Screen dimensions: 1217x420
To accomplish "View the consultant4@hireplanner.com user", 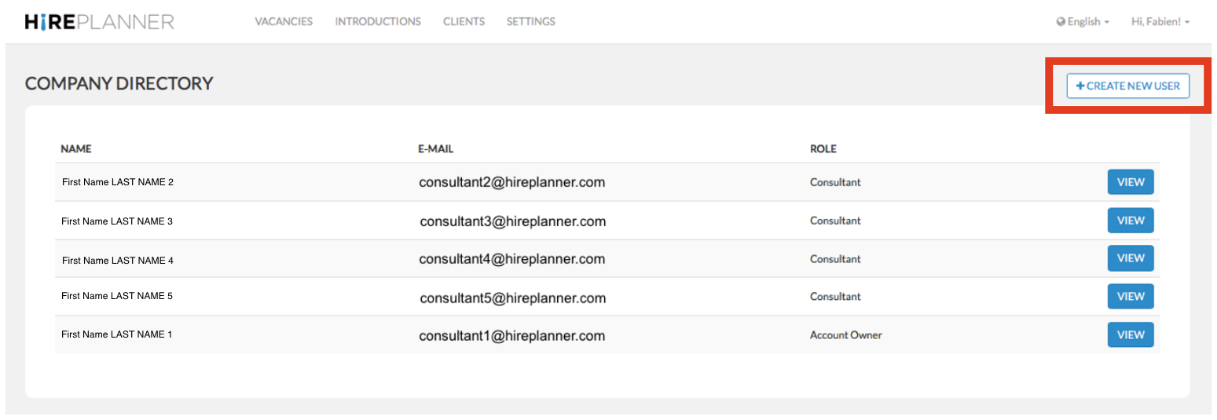I will [1130, 258].
